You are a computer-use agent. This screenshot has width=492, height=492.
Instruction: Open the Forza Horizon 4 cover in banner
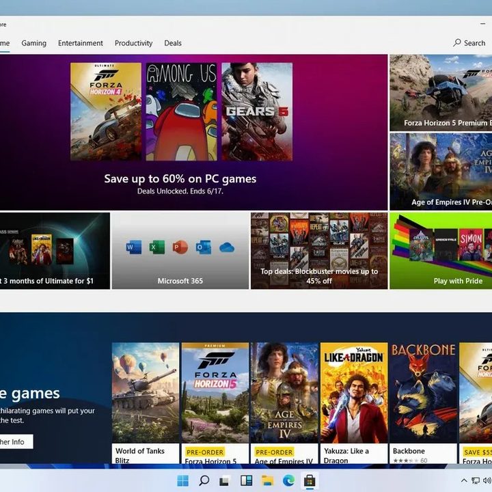point(106,111)
